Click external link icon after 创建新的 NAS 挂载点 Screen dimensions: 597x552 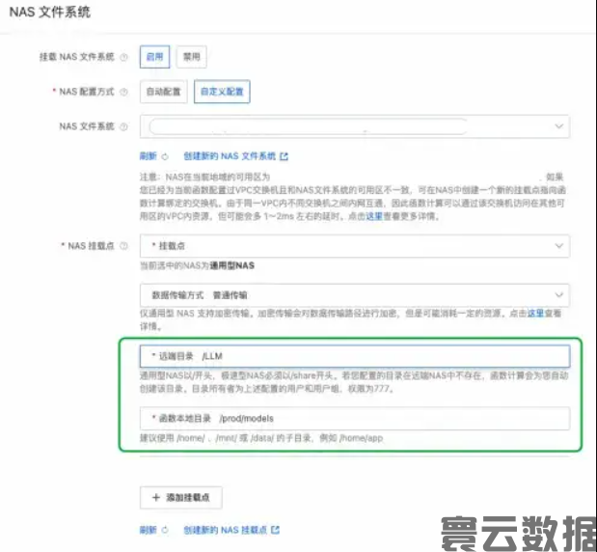275,530
